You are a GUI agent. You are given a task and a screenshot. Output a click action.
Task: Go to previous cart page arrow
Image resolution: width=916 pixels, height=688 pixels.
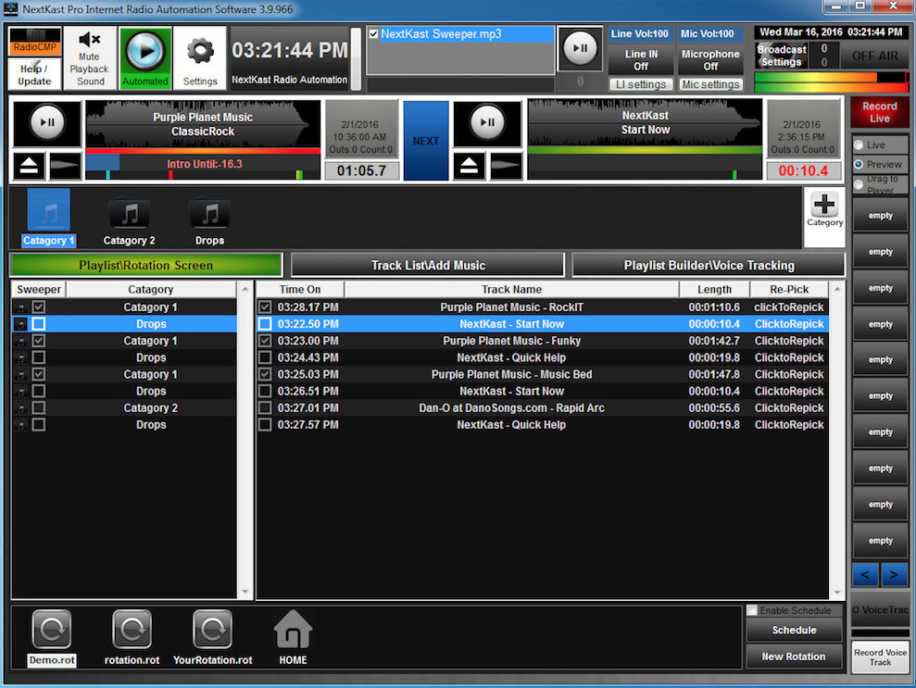point(865,575)
